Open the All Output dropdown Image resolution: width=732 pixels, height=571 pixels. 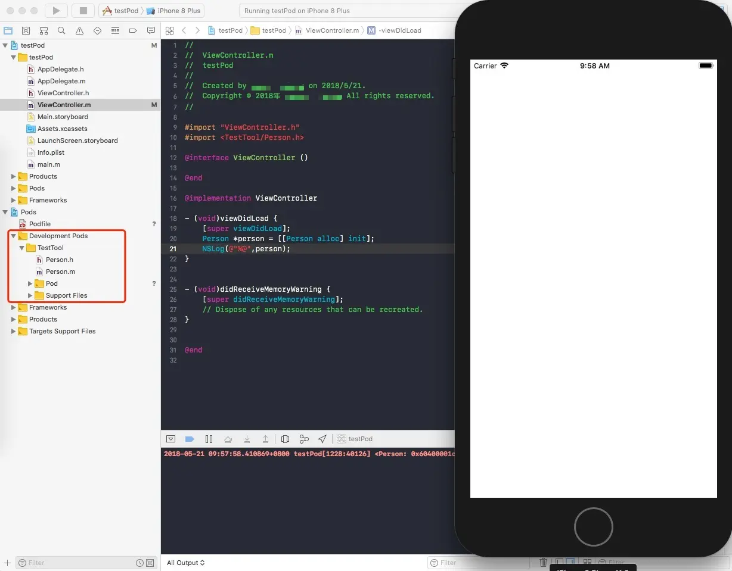[x=186, y=563]
